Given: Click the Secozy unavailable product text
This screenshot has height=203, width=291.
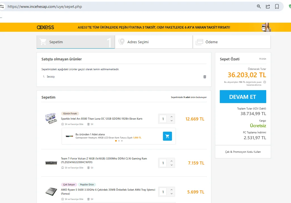Looking at the screenshot, I should [x=51, y=76].
